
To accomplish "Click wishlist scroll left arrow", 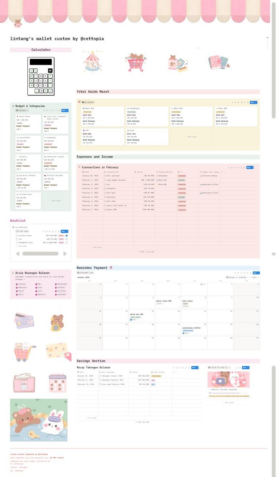I will tap(18, 254).
